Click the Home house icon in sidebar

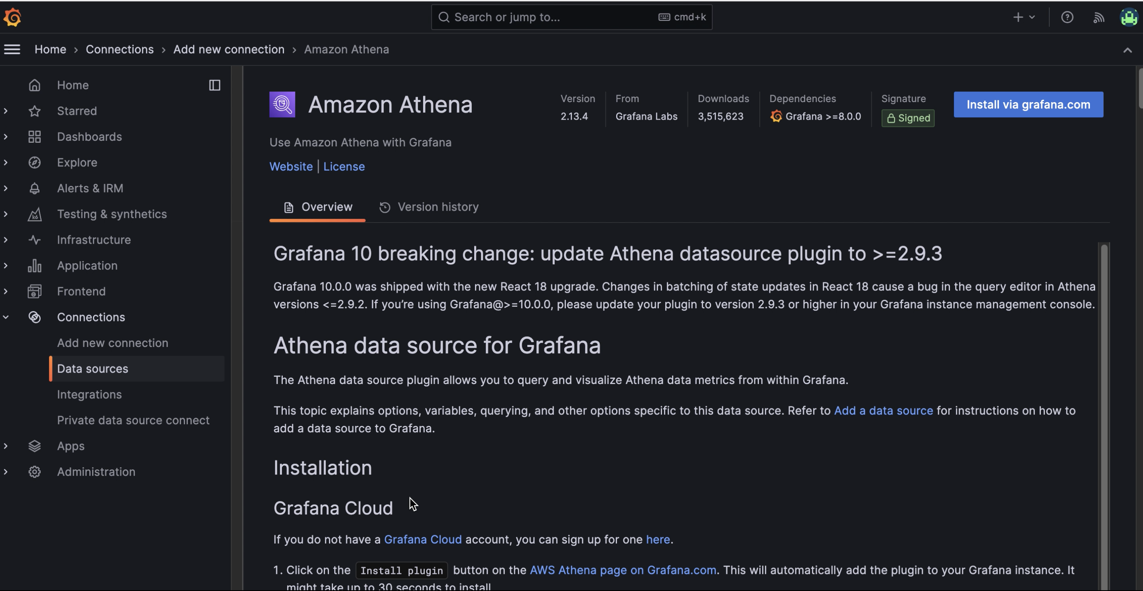35,85
